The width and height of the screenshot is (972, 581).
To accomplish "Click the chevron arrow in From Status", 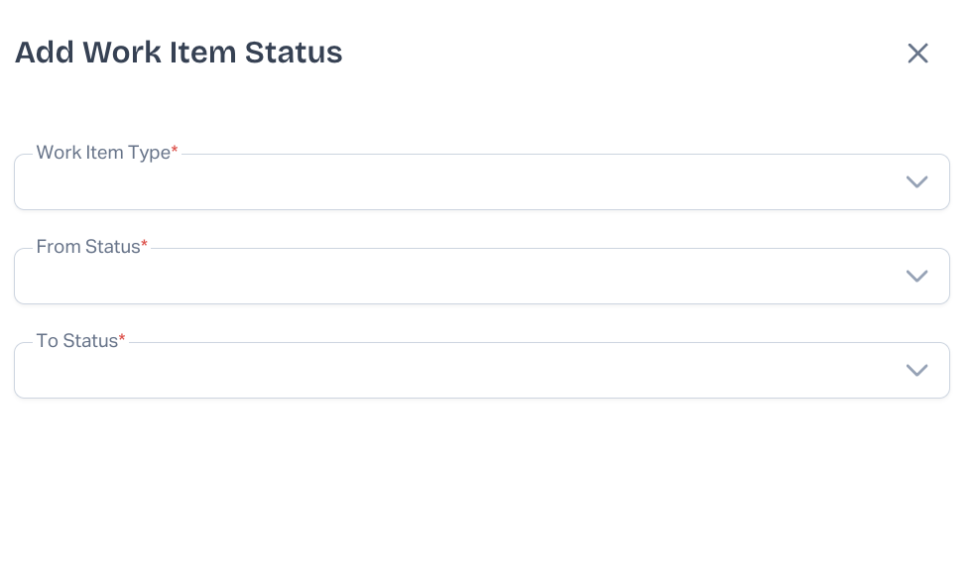I will 916,276.
